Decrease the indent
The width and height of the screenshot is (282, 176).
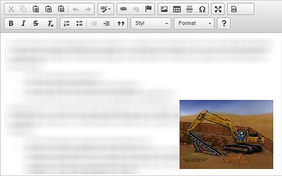[x=94, y=23]
